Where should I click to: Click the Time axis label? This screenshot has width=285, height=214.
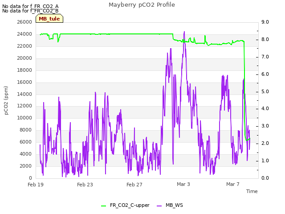tap(252, 191)
